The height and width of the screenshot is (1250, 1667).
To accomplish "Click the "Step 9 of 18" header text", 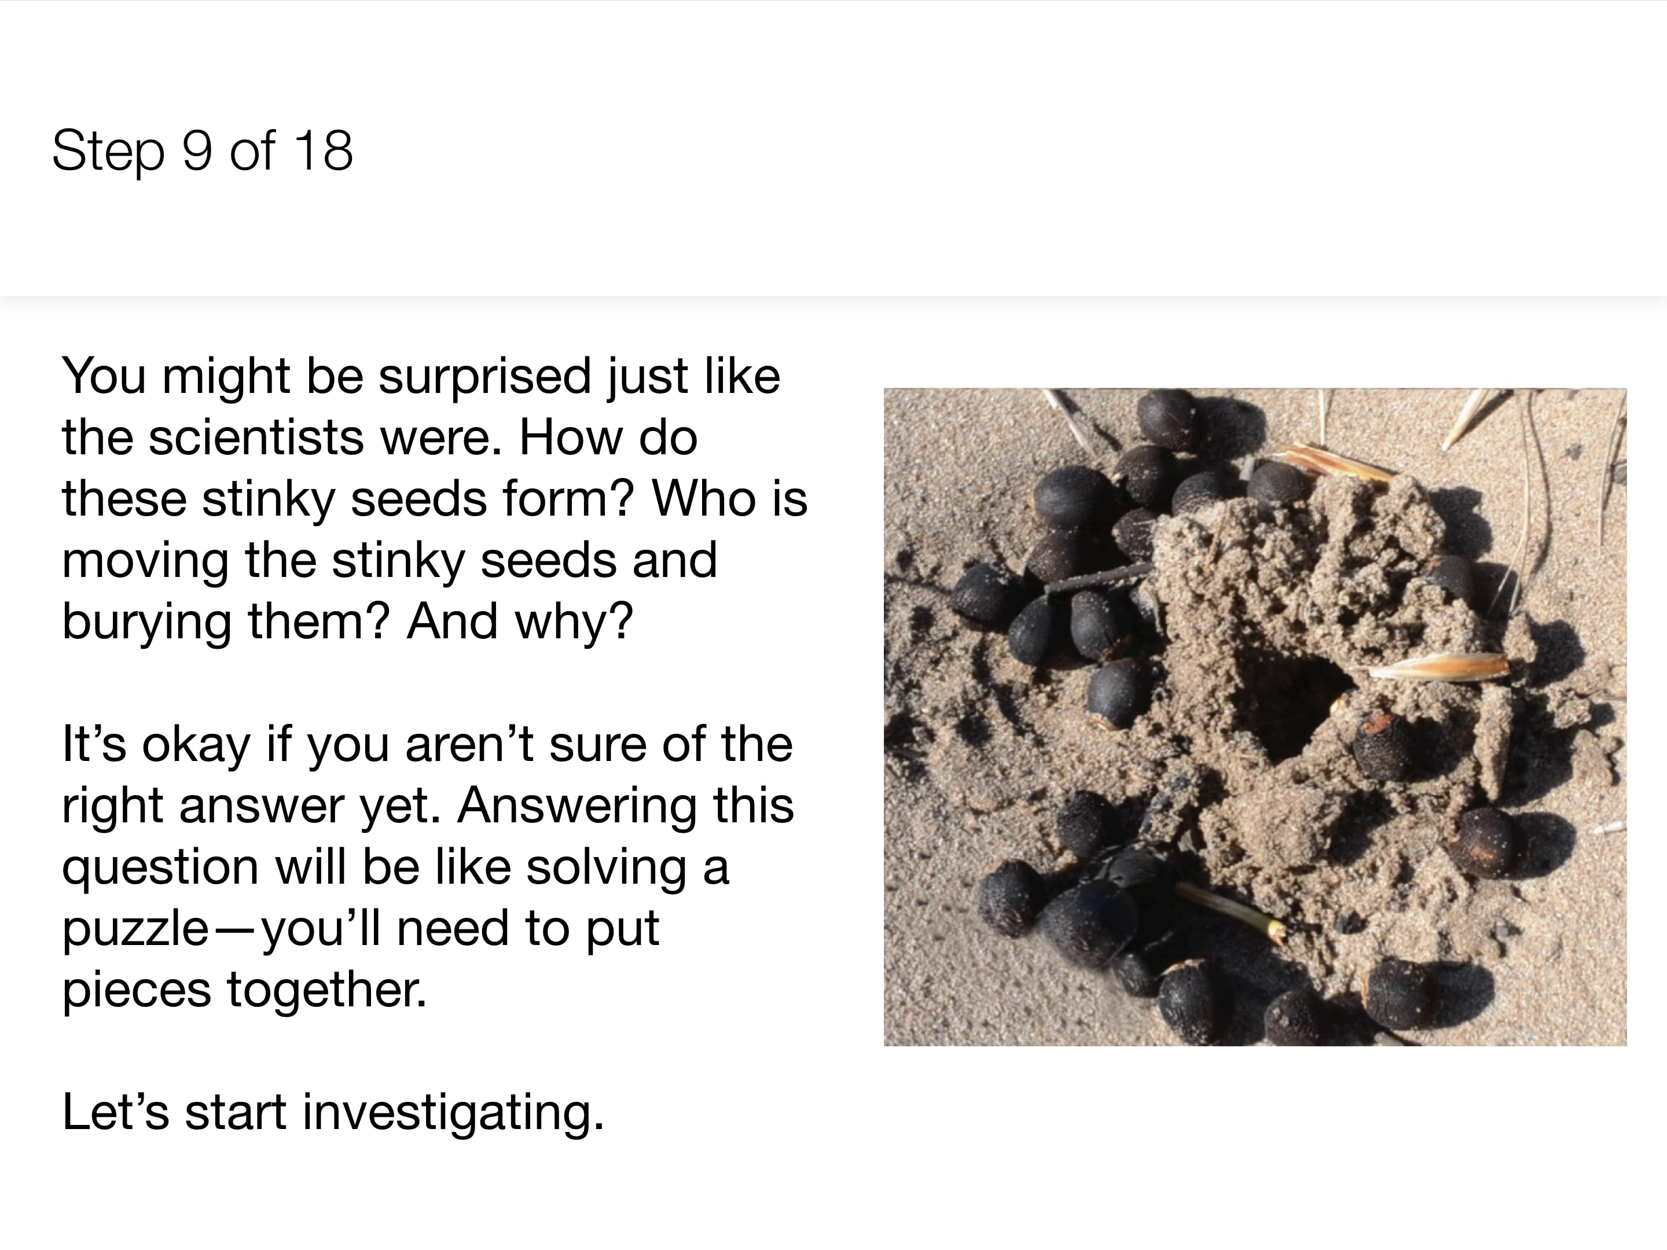I will pos(202,150).
